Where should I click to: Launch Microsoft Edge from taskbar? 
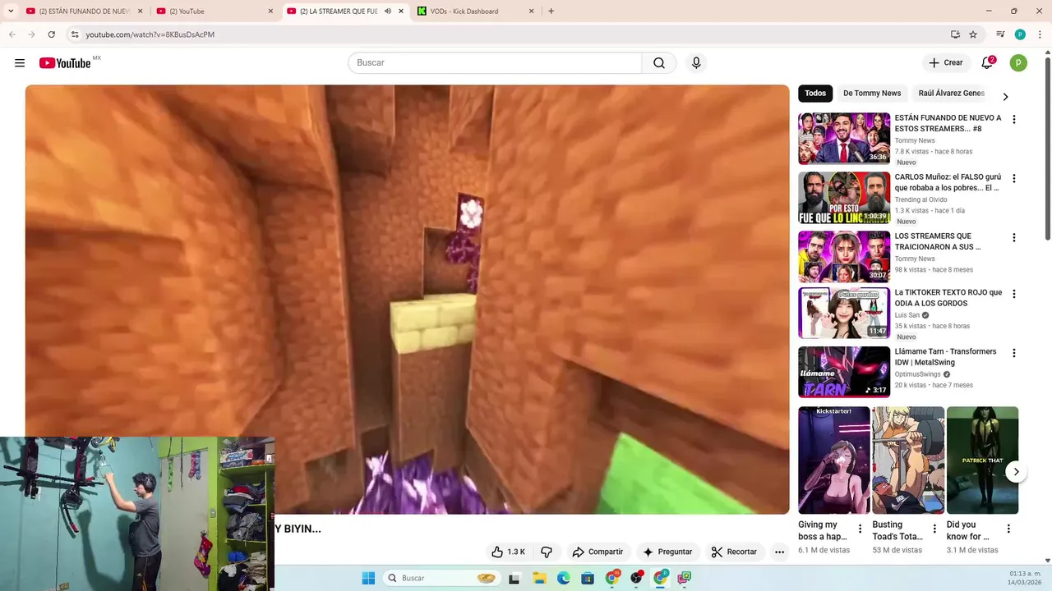pos(564,578)
